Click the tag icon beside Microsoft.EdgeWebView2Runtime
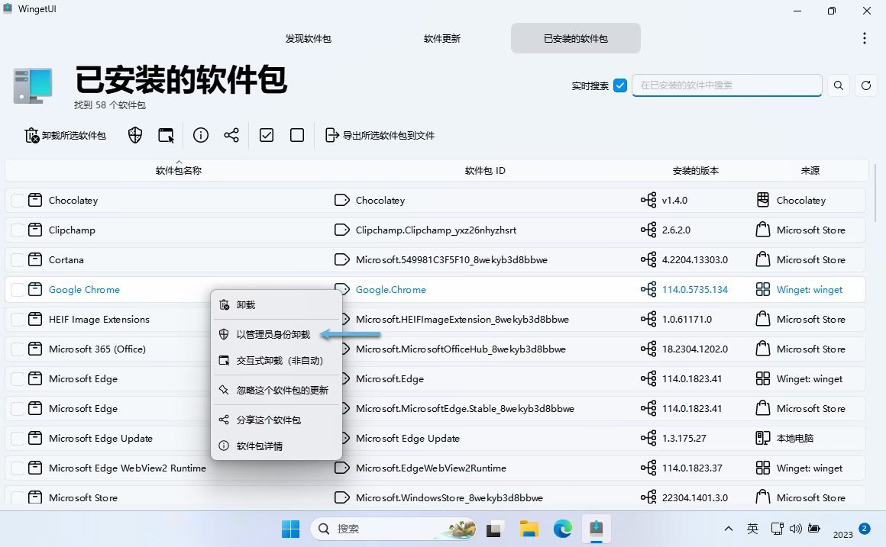Image resolution: width=886 pixels, height=547 pixels. 342,468
